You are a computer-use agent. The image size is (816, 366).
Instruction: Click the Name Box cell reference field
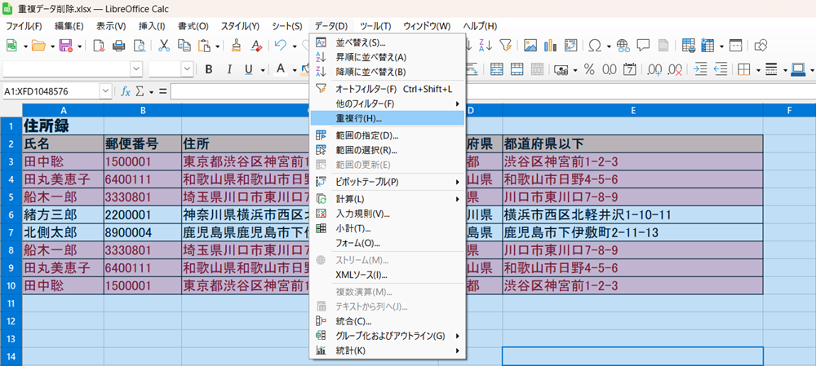(x=53, y=91)
